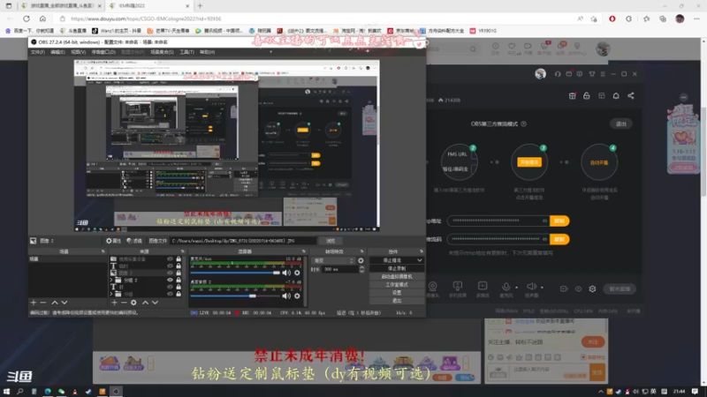Remove the selected source with the minus icon
707x397 pixels.
[x=124, y=303]
